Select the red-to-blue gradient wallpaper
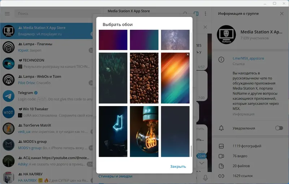The height and width of the screenshot is (184, 289). tap(113, 40)
